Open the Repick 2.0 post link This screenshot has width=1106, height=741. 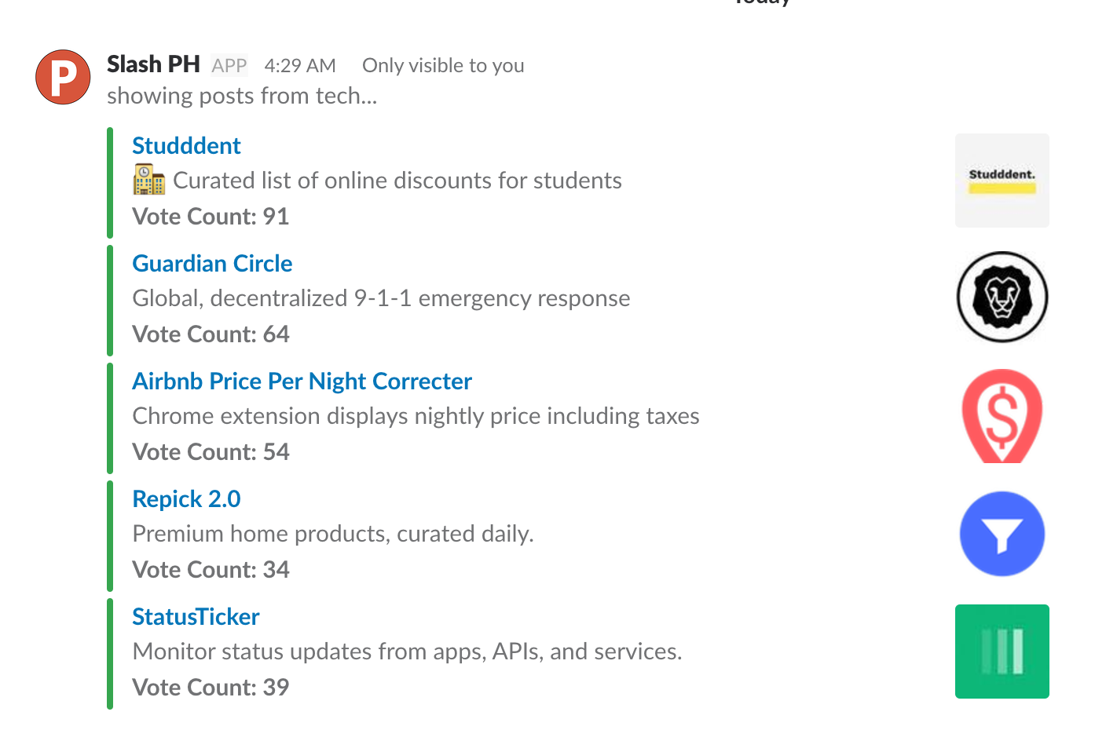coord(186,499)
